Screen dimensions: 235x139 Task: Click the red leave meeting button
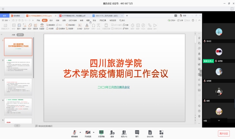(x=223, y=133)
